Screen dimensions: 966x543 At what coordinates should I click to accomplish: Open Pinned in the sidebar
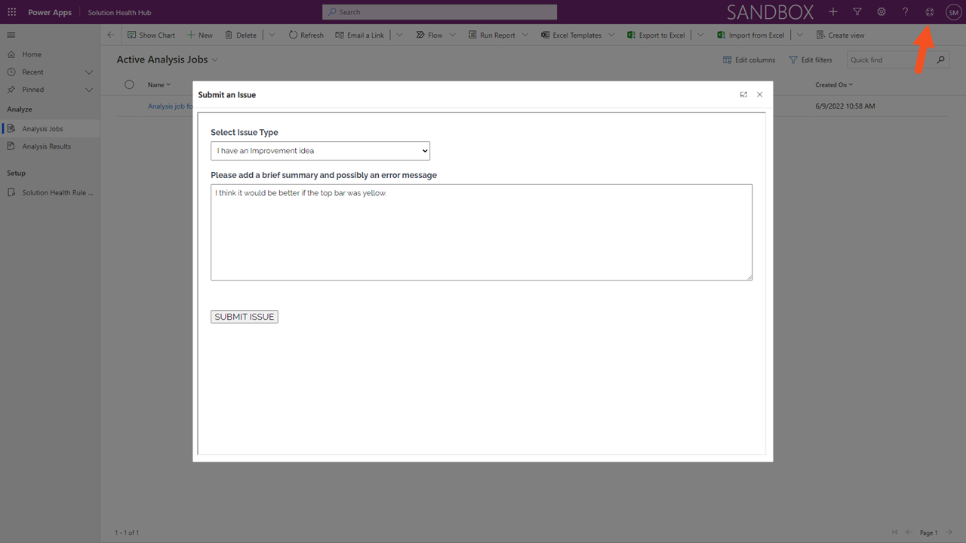(x=32, y=89)
